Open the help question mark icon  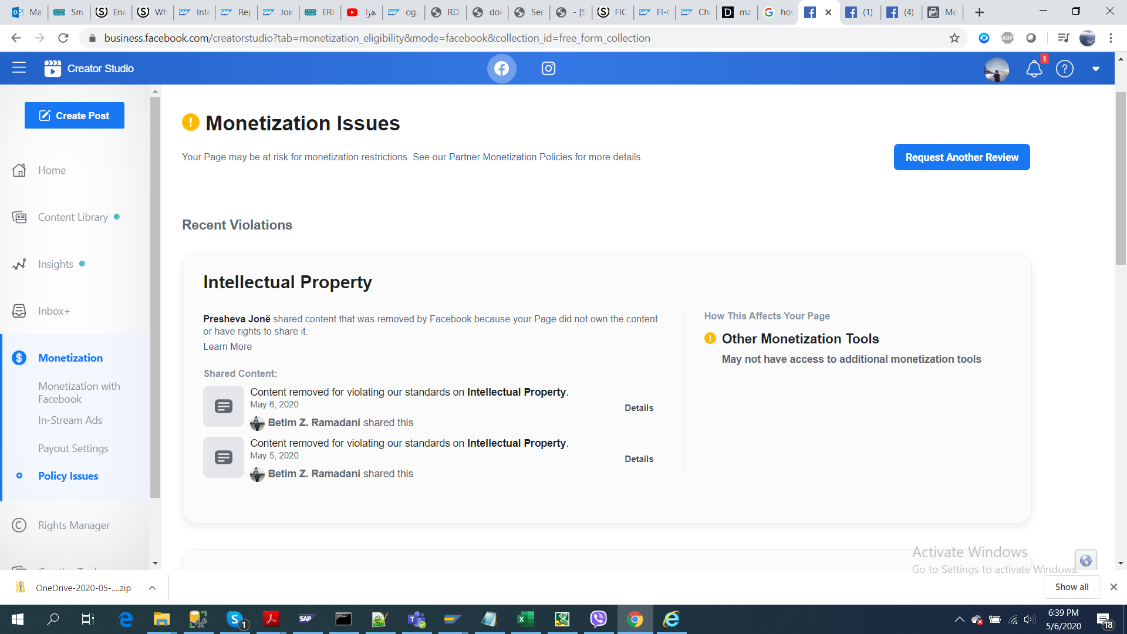click(1064, 69)
